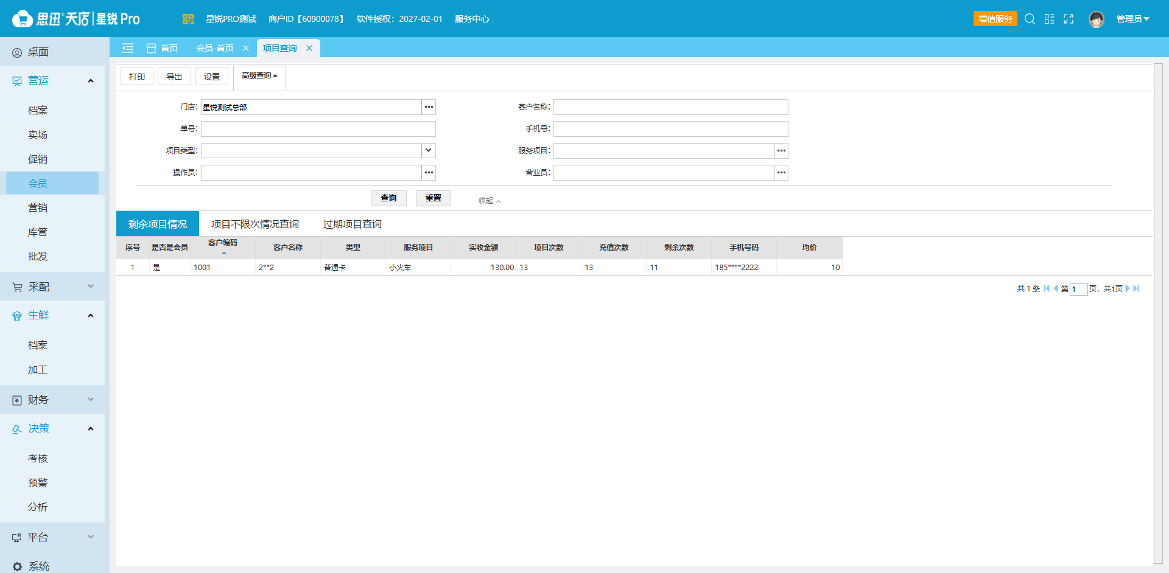Open the list layout icon in header

pyautogui.click(x=1049, y=19)
